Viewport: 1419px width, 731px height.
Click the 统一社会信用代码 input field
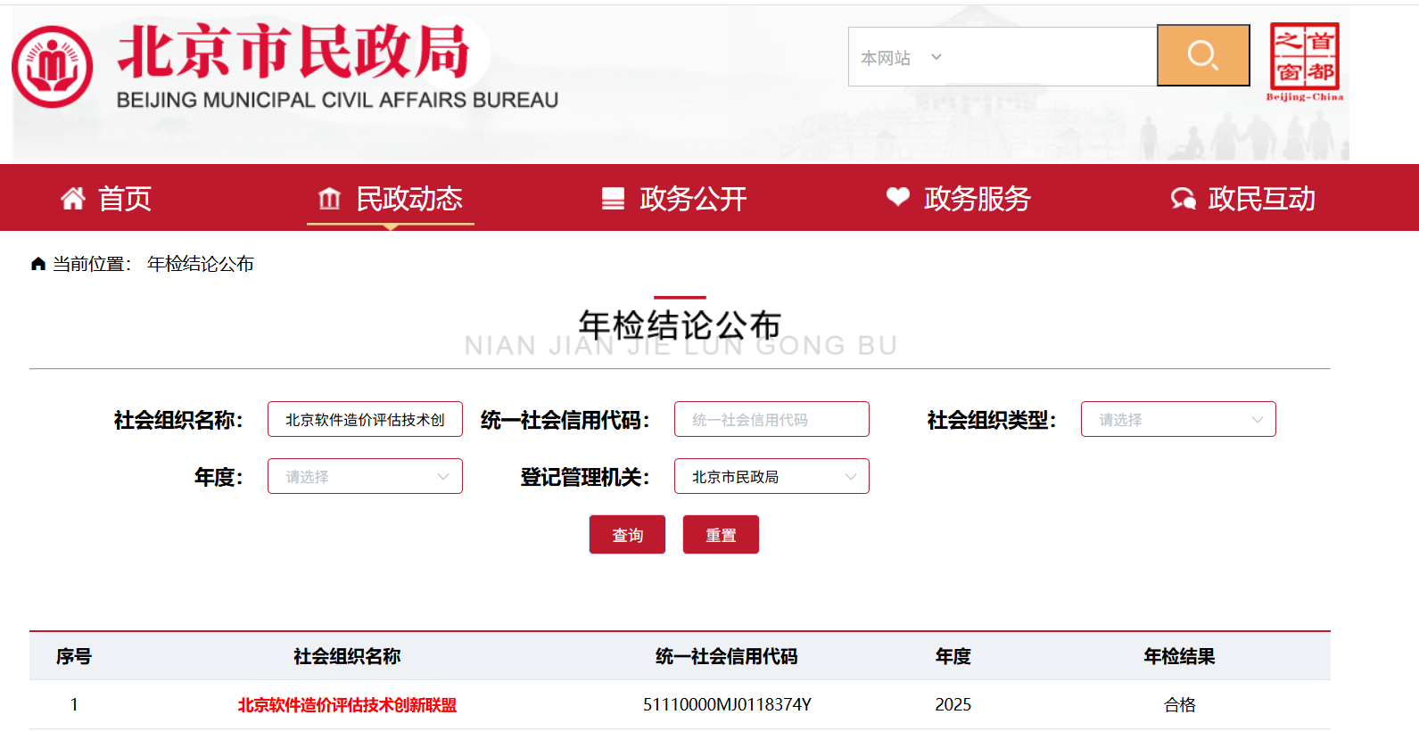[771, 419]
